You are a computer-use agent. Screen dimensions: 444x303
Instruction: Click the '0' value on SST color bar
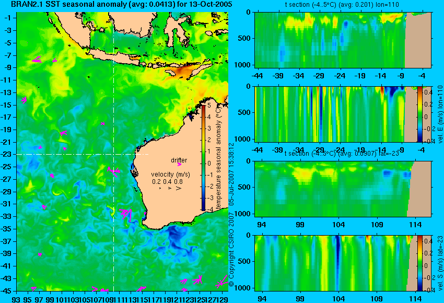(209, 164)
